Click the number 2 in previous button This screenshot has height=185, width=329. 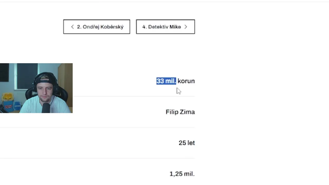point(79,27)
